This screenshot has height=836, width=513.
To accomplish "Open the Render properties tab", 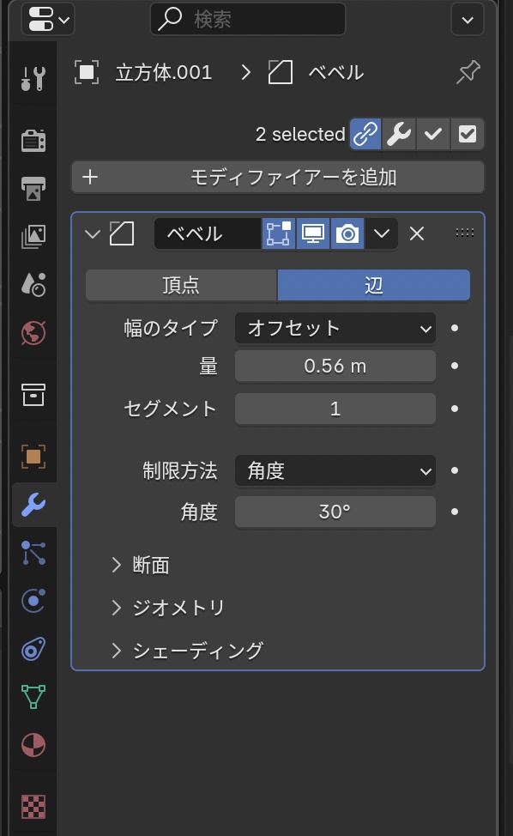I will tap(33, 139).
